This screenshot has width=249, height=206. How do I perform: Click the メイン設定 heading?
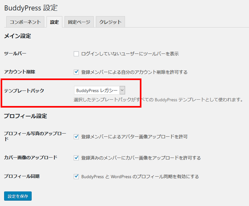tap(17, 36)
